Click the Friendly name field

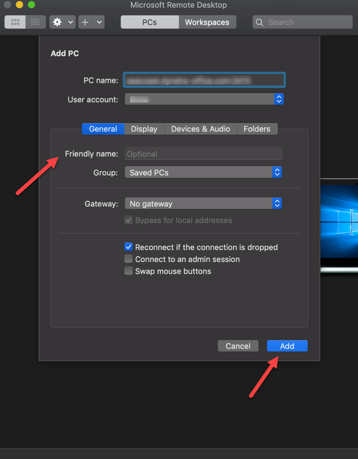click(x=203, y=154)
